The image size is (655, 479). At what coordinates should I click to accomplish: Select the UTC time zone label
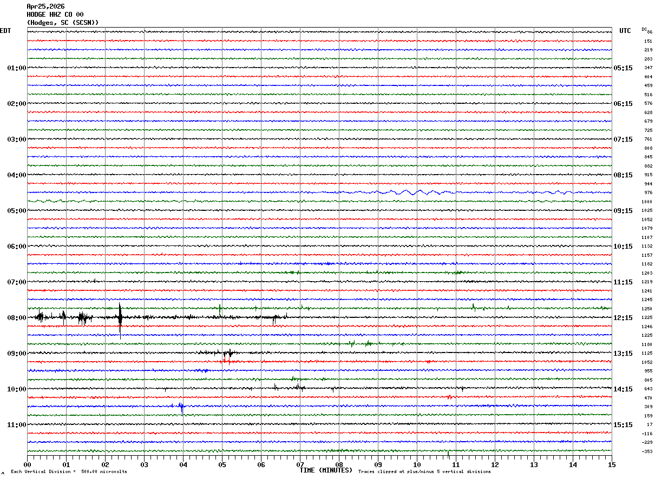point(625,31)
